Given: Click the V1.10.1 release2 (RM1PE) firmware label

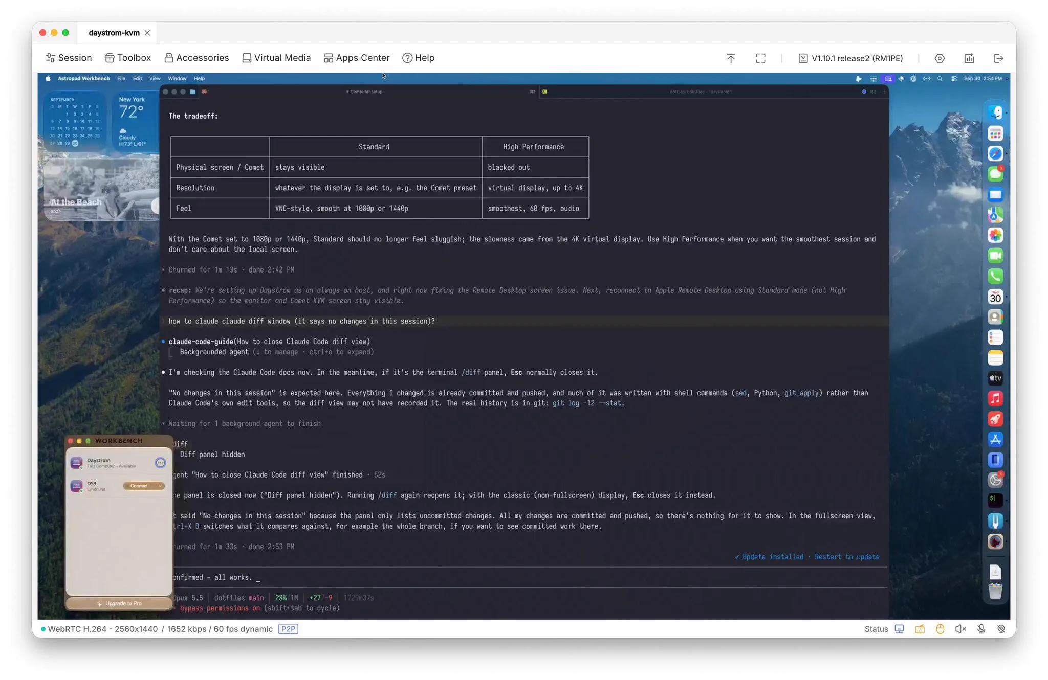Looking at the screenshot, I should (x=850, y=58).
